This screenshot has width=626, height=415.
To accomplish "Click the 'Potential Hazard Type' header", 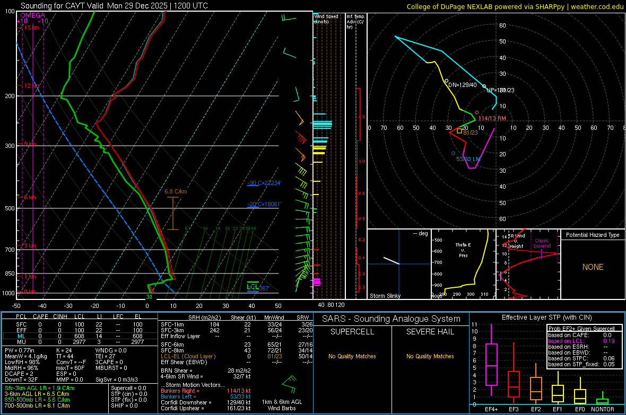I will click(x=593, y=235).
